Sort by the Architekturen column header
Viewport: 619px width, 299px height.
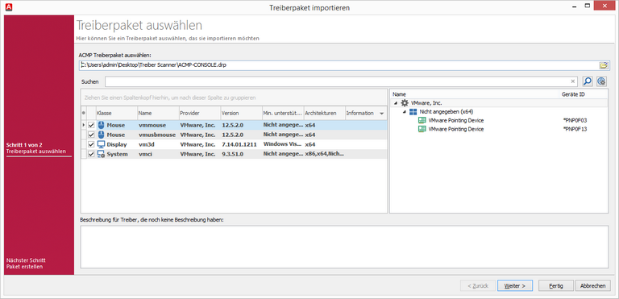click(x=324, y=113)
